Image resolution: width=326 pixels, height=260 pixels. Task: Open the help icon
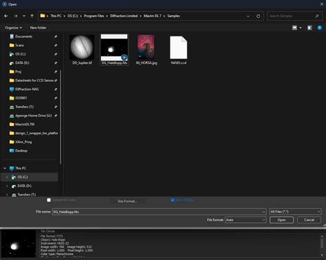tap(320, 28)
